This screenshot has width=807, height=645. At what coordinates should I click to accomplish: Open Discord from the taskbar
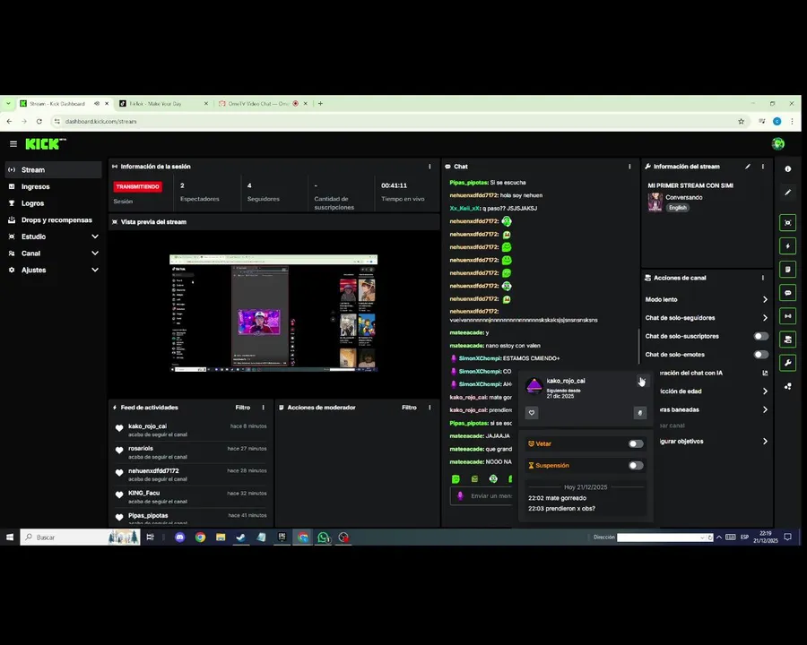click(x=179, y=537)
